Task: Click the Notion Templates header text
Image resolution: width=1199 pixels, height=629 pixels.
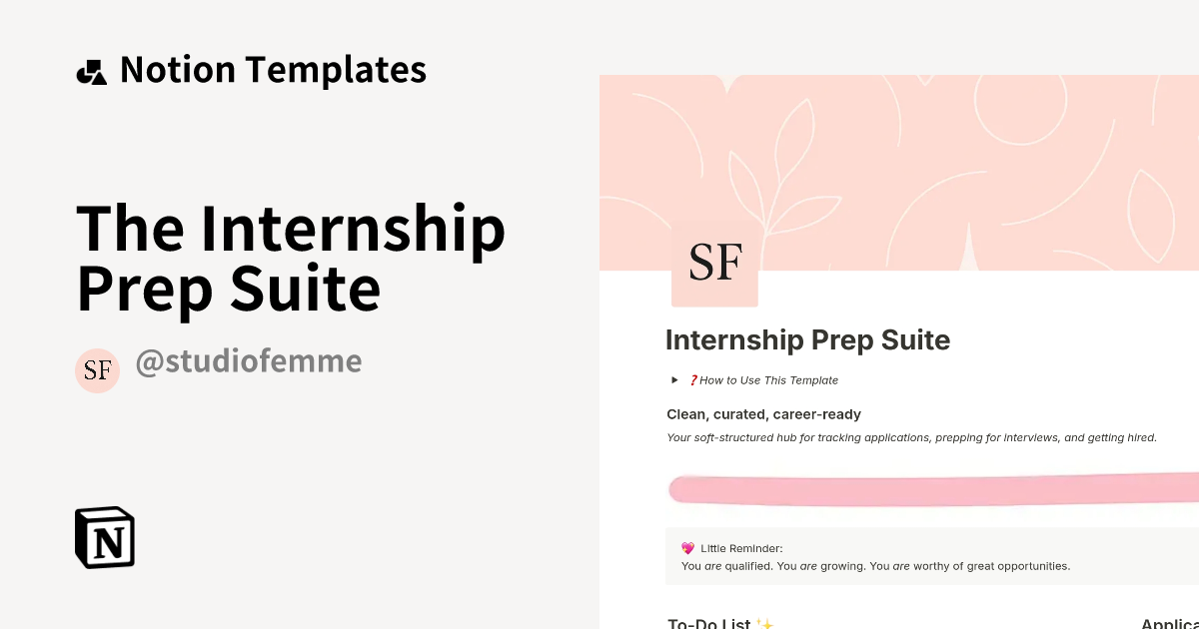Action: (273, 69)
